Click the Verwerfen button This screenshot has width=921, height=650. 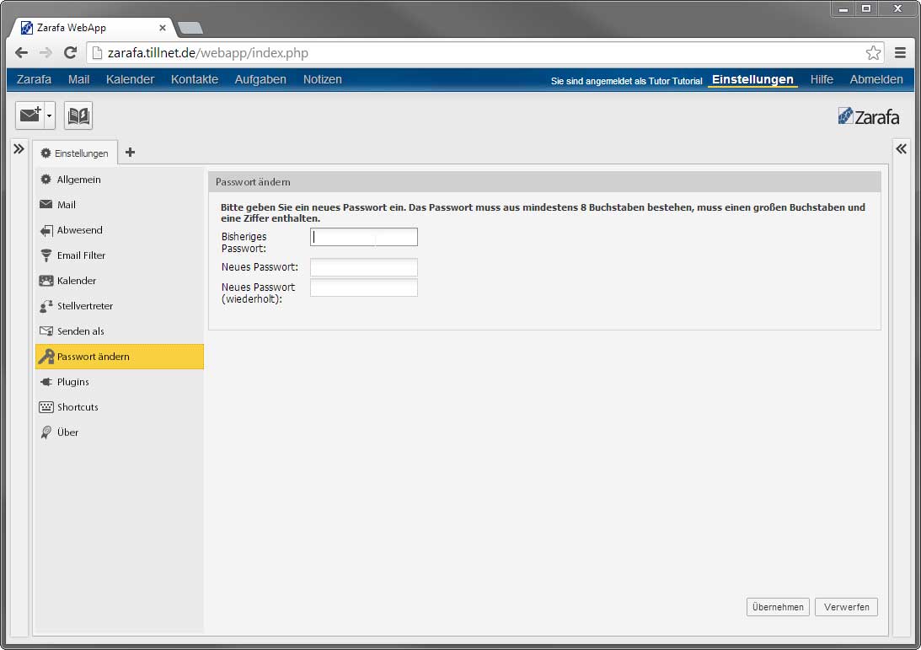[x=846, y=607]
